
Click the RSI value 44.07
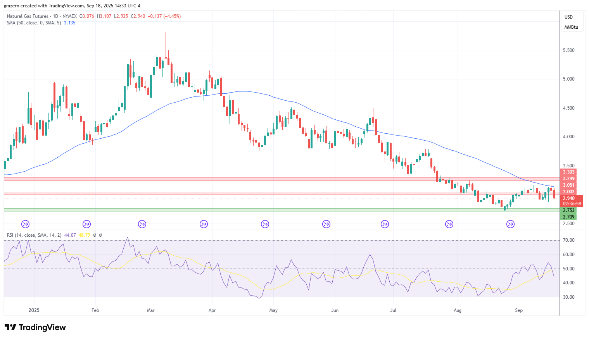point(70,235)
